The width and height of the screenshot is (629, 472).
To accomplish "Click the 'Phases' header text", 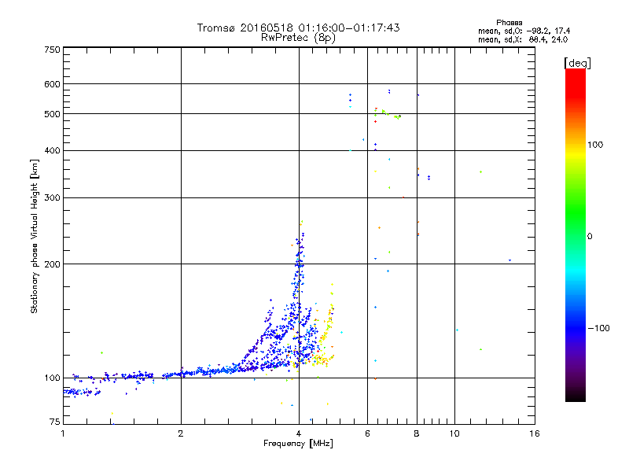I will click(509, 23).
